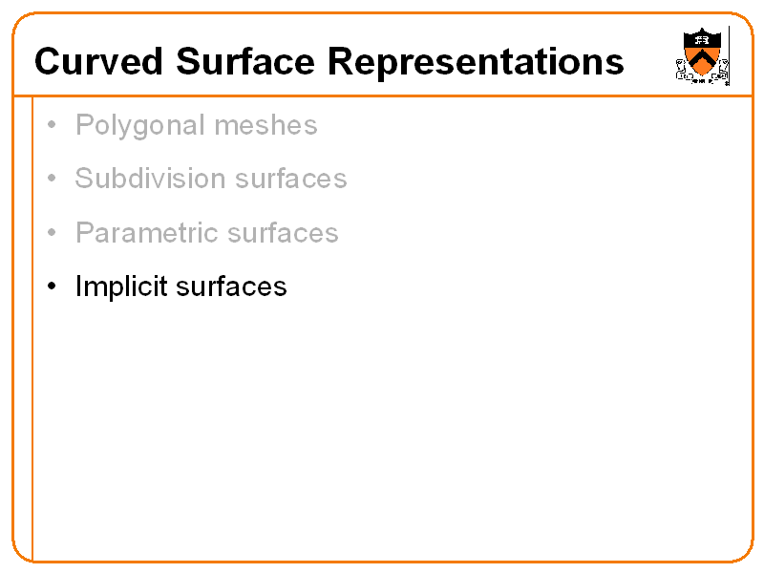This screenshot has width=764, height=573.
Task: Select the "Implicit surfaces" bullet text
Action: click(x=180, y=286)
